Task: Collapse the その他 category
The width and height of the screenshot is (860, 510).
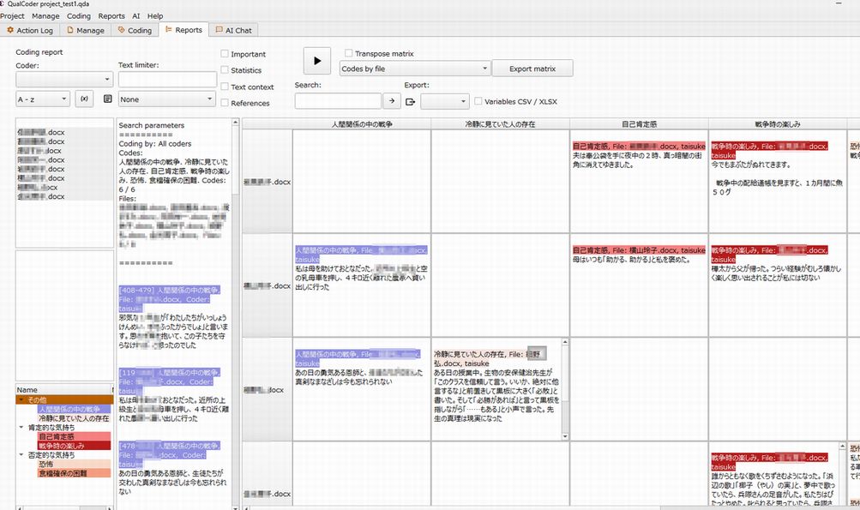Action: (x=22, y=399)
